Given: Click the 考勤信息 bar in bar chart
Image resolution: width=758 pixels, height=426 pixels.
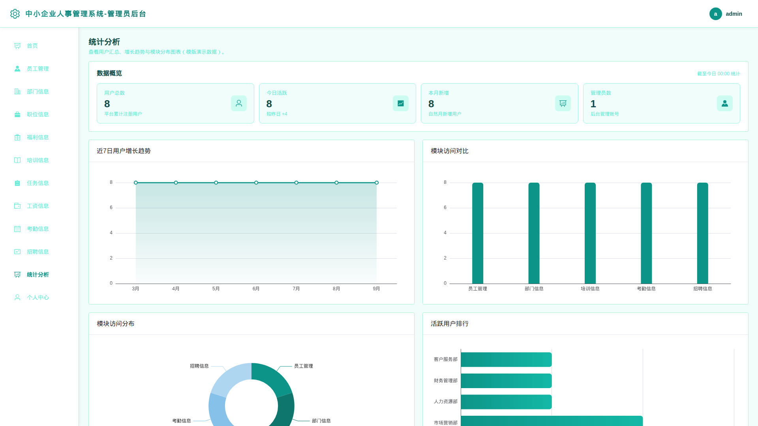Looking at the screenshot, I should 646,233.
